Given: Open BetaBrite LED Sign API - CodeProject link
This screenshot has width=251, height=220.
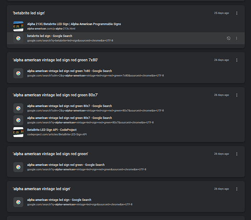Looking at the screenshot, I should [x=52, y=130].
